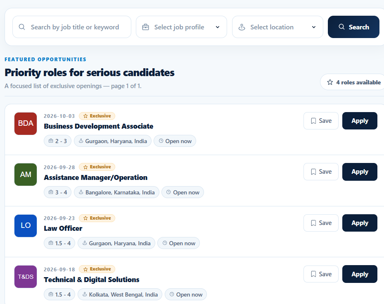
Task: Click chevron arrow in location dropdown
Action: click(x=314, y=27)
